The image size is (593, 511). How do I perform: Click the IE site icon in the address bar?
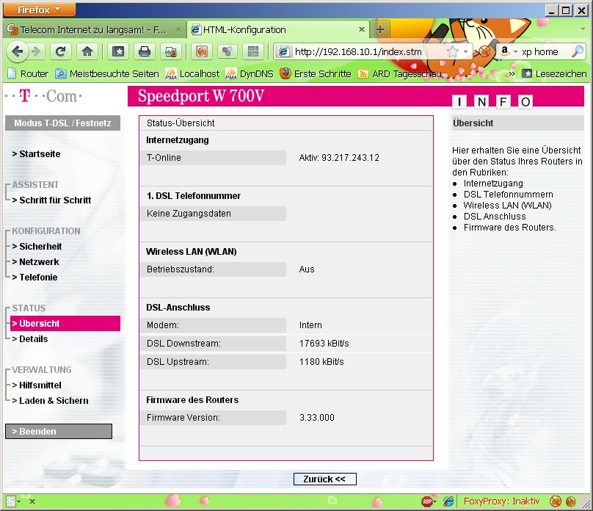(x=283, y=51)
